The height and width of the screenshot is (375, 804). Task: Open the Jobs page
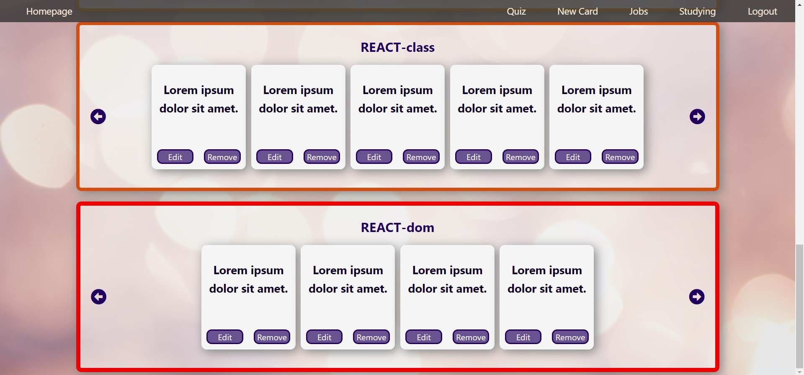(639, 11)
